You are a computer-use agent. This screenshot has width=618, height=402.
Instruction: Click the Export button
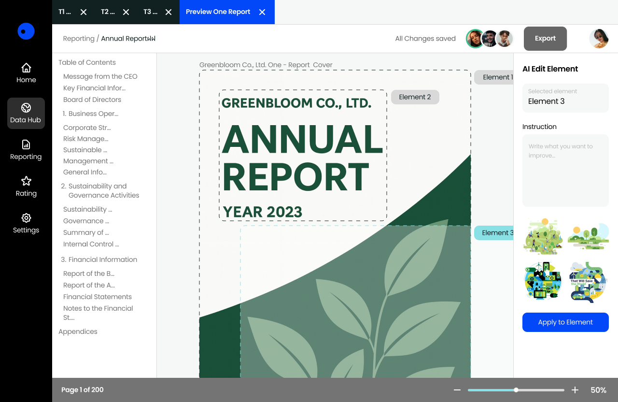tap(545, 39)
